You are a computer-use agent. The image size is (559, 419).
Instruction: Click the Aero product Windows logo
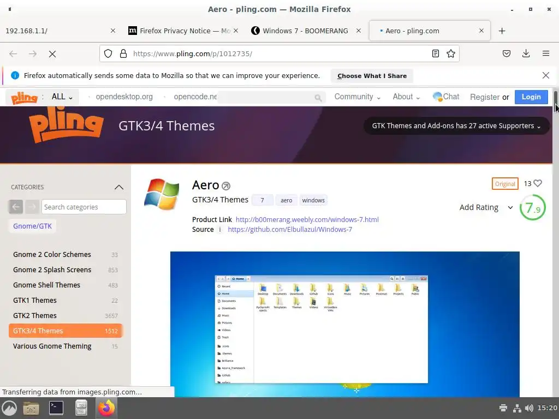[162, 194]
